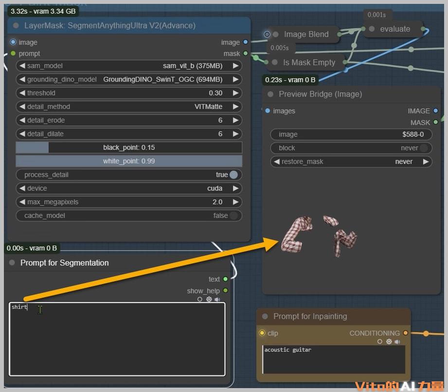
Task: Click the Inpainting prompt box with 'acoustic guitar'
Action: tap(334, 359)
